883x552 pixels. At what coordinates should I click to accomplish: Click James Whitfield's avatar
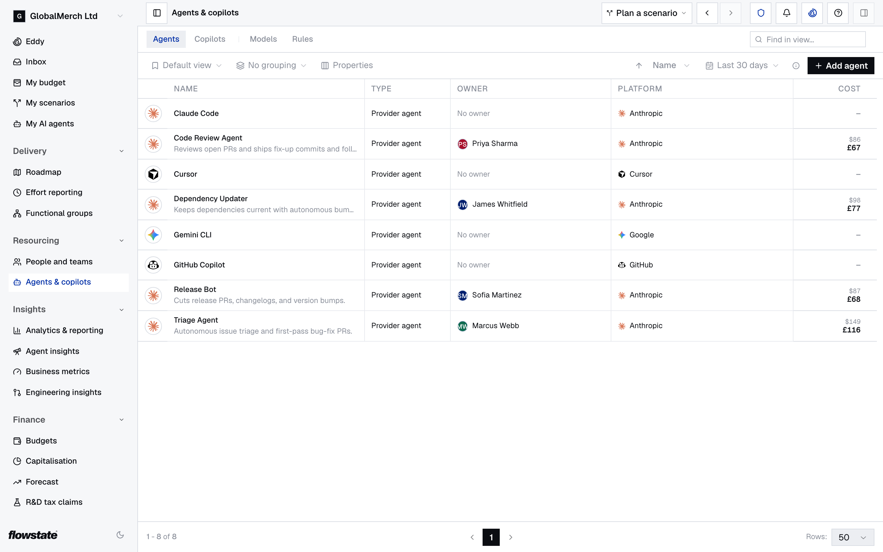coord(462,205)
